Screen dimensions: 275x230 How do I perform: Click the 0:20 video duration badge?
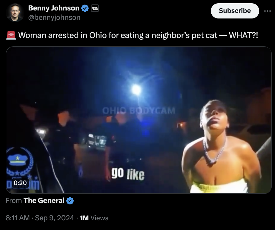coord(20,183)
